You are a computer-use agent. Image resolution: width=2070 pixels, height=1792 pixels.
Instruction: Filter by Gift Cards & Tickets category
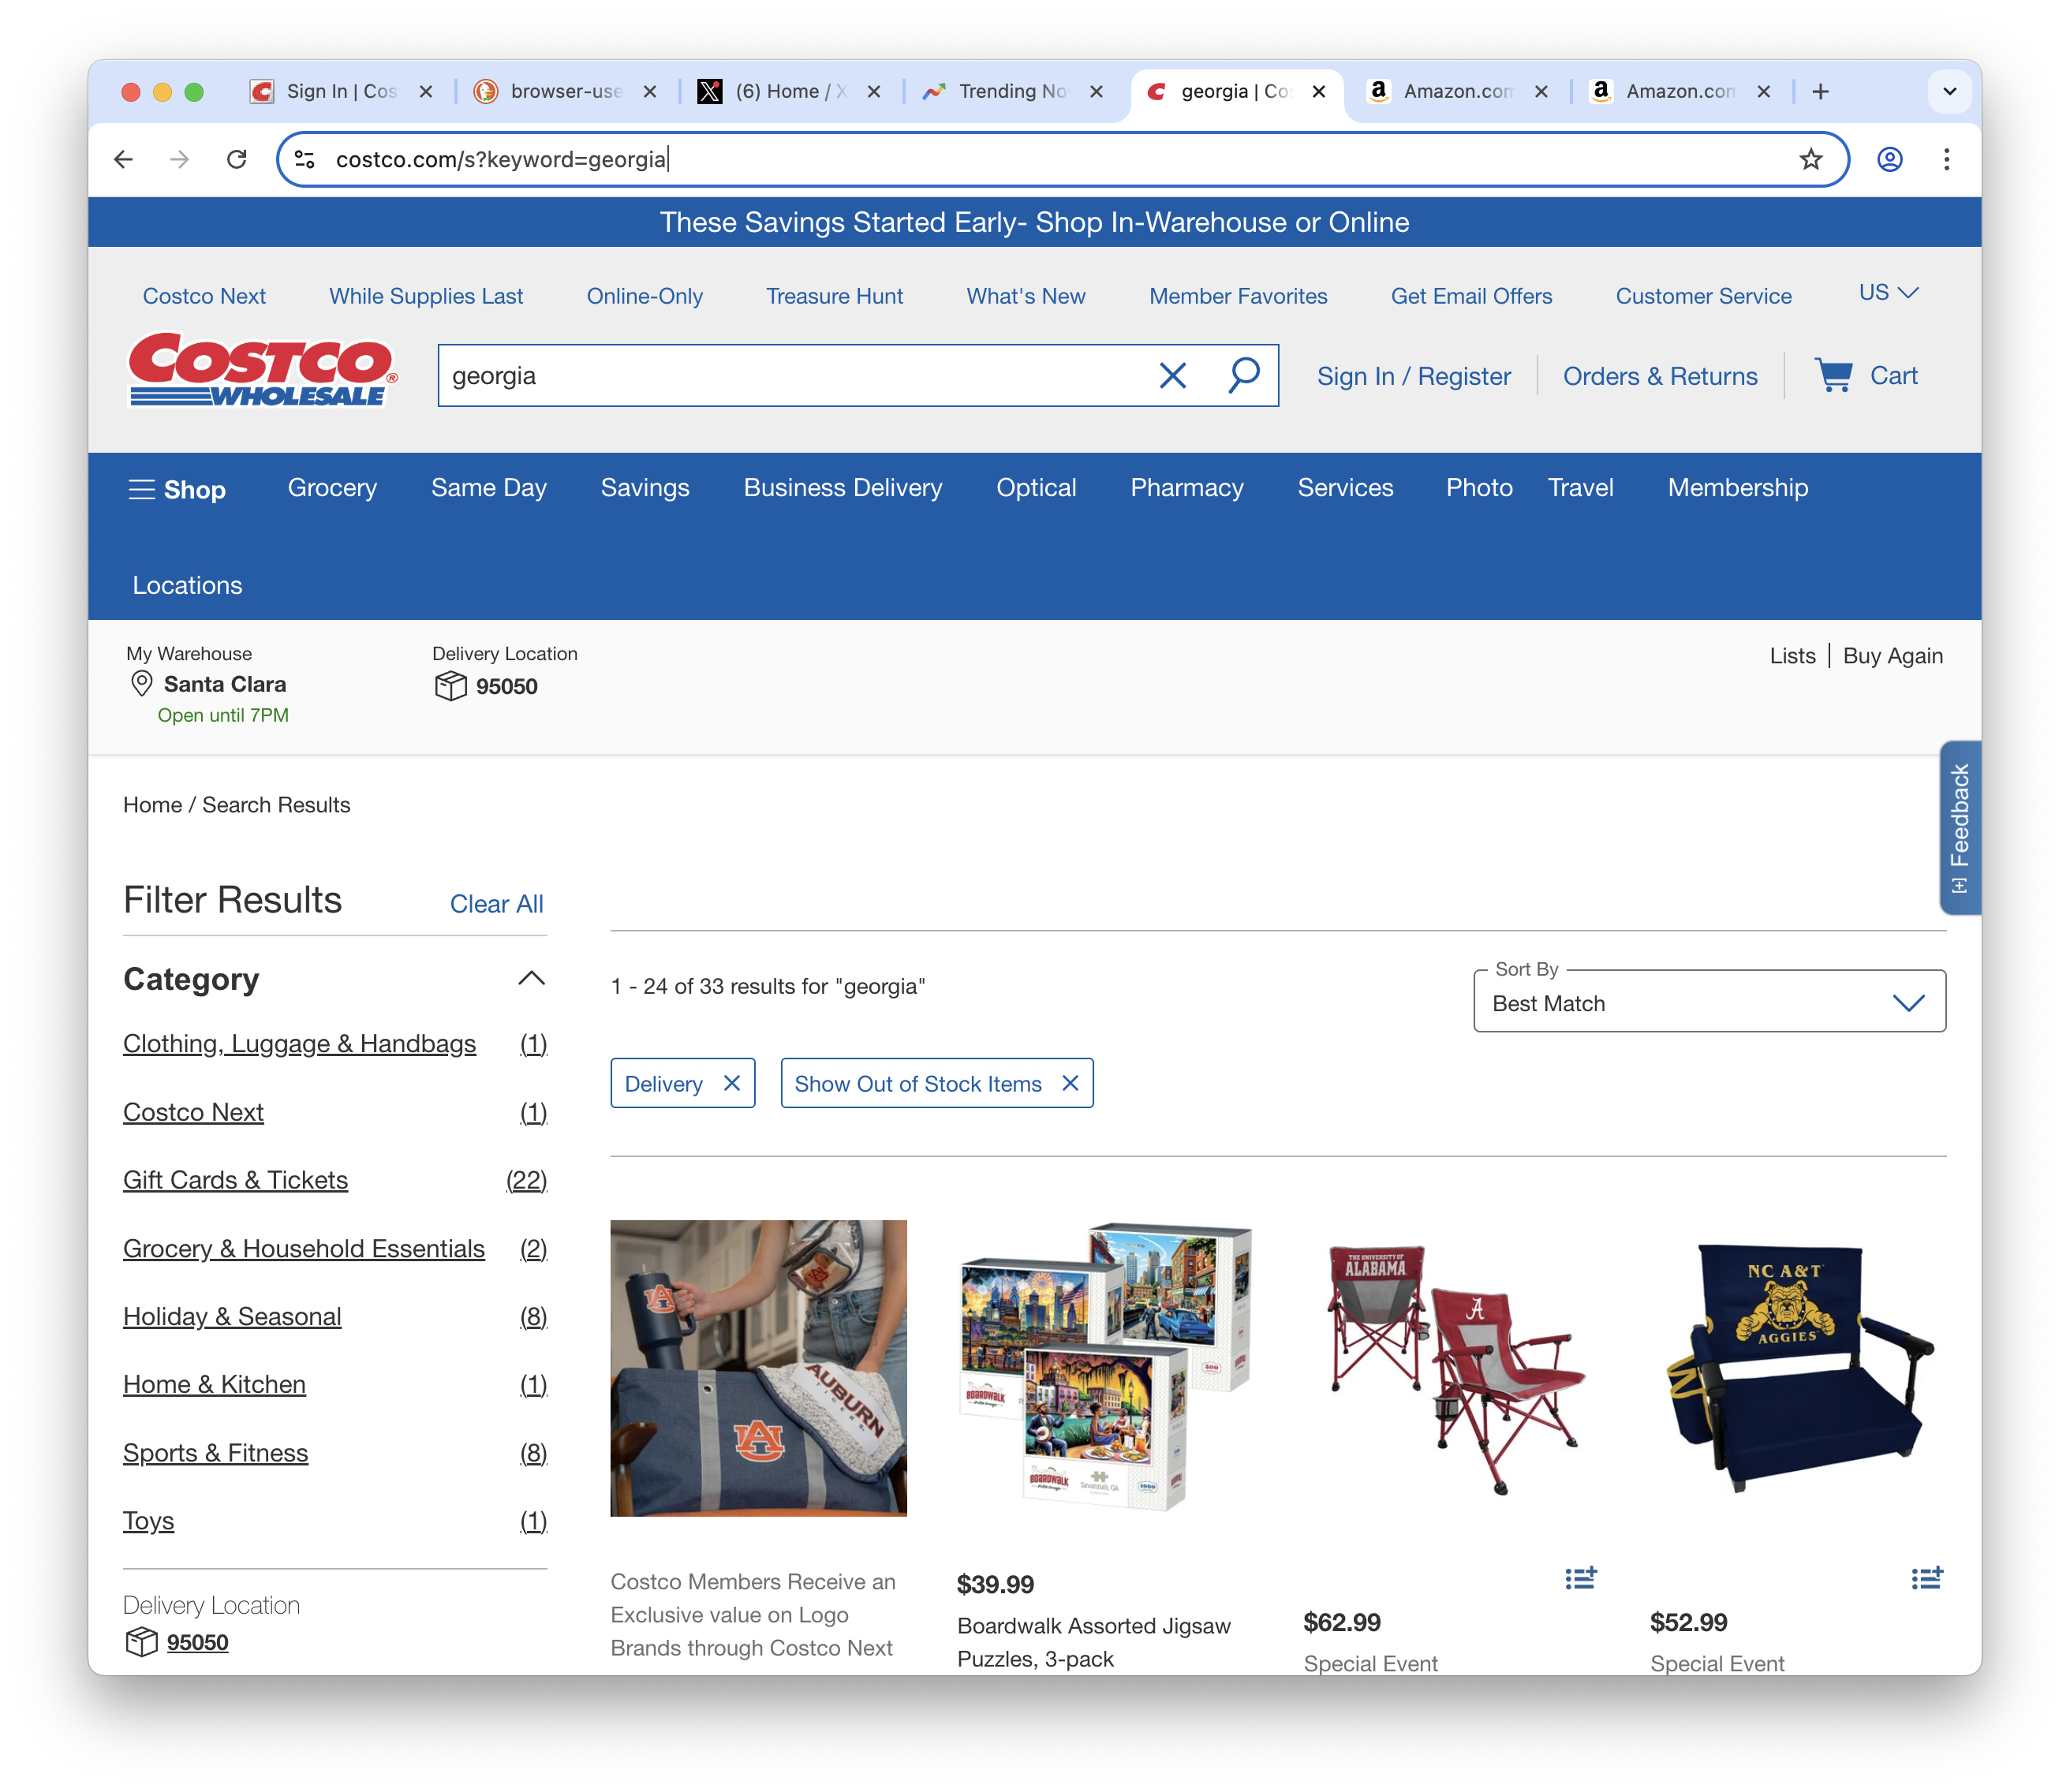coord(235,1180)
